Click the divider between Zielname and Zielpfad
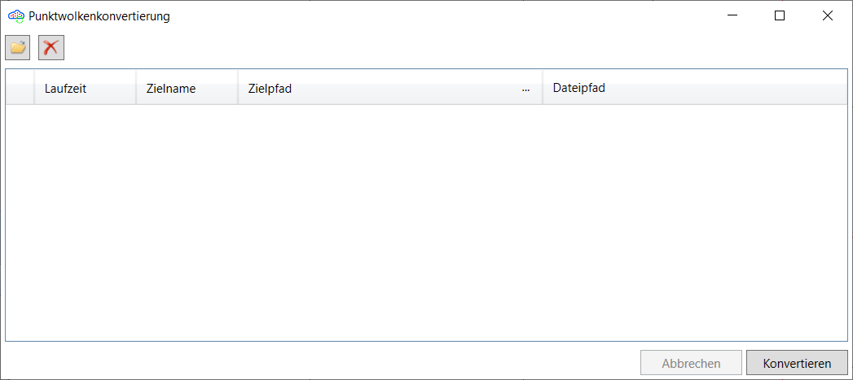The image size is (853, 380). tap(238, 88)
